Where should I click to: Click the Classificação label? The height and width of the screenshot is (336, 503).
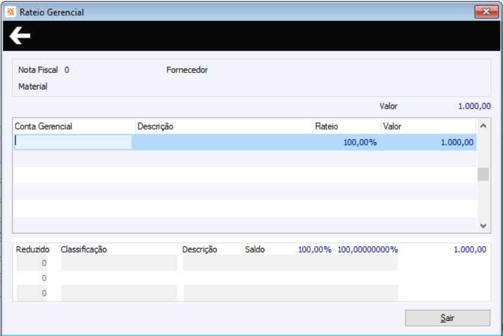(83, 250)
